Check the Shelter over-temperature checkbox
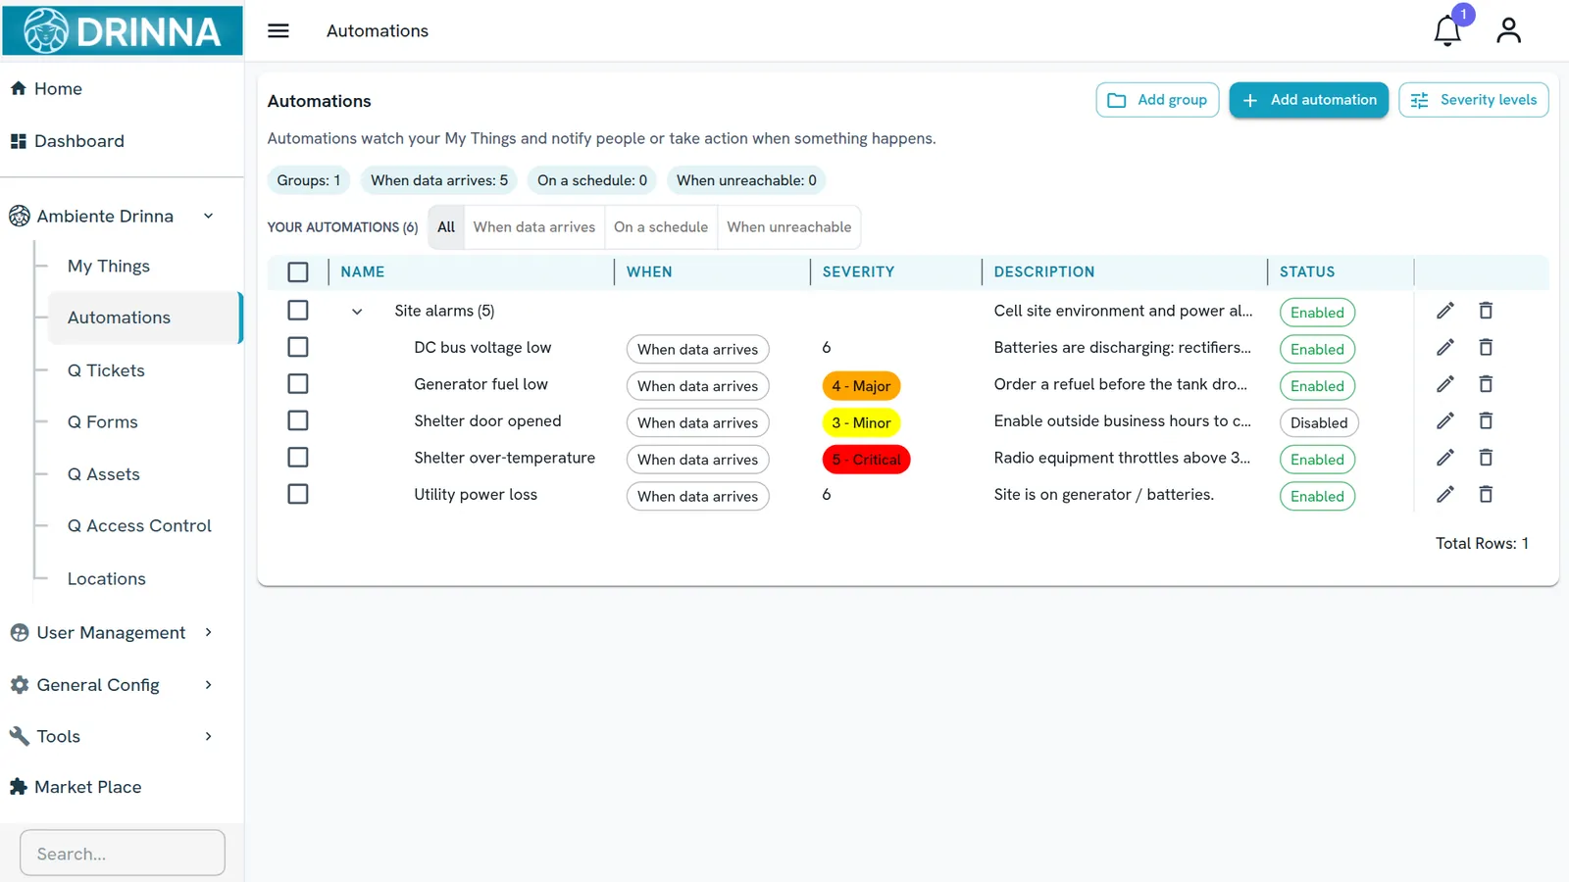Screen dimensions: 1569x882 [x=298, y=458]
